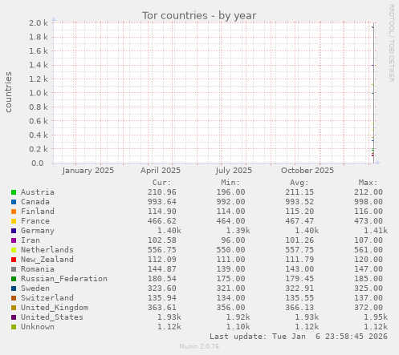Select the United_States legend label
Screen dimensions: 399x355
[52, 317]
